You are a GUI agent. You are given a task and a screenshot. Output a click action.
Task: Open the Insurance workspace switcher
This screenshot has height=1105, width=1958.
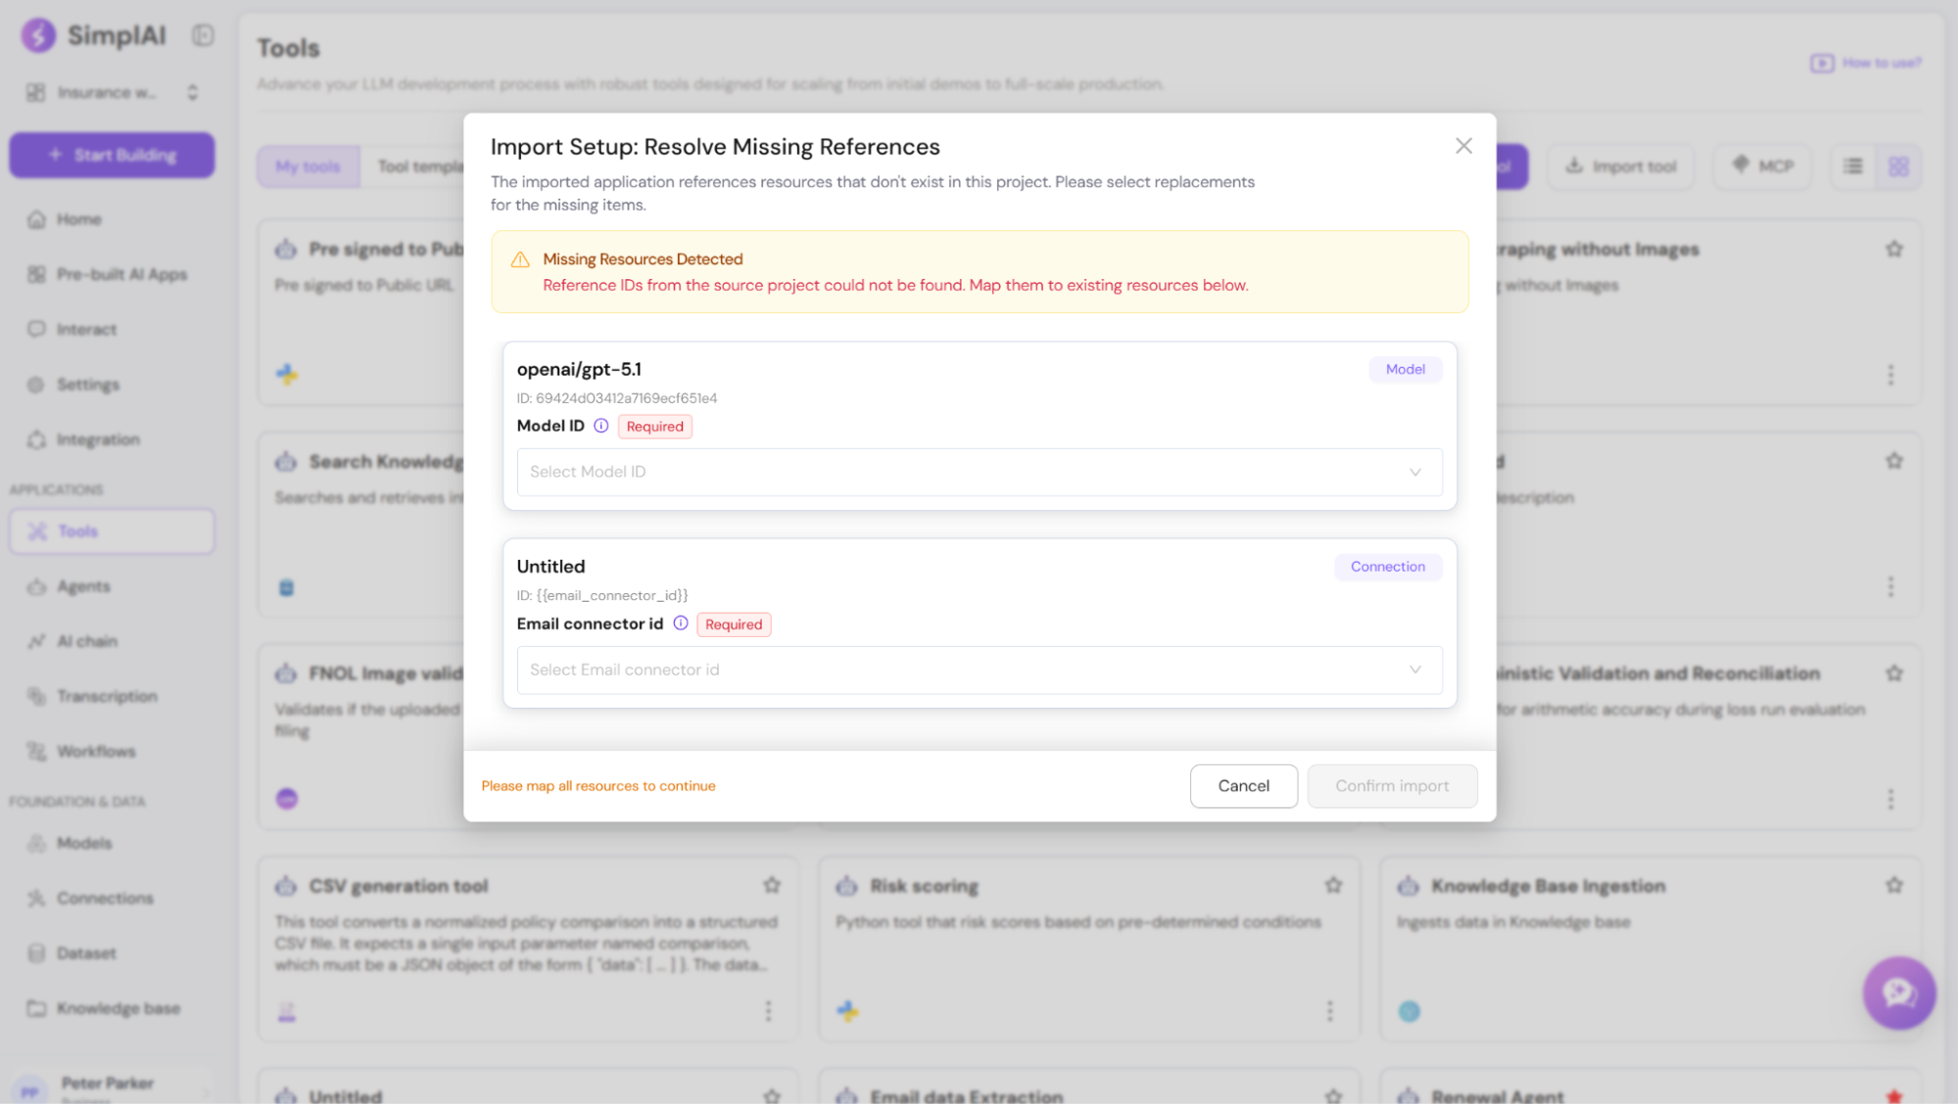114,92
